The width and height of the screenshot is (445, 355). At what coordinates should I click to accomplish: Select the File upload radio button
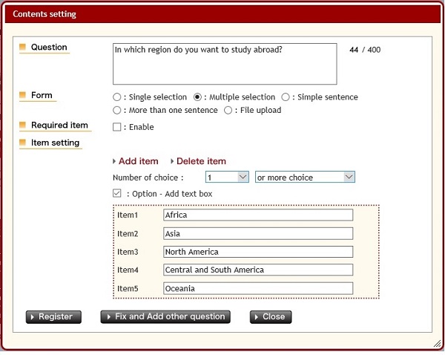[x=228, y=111]
